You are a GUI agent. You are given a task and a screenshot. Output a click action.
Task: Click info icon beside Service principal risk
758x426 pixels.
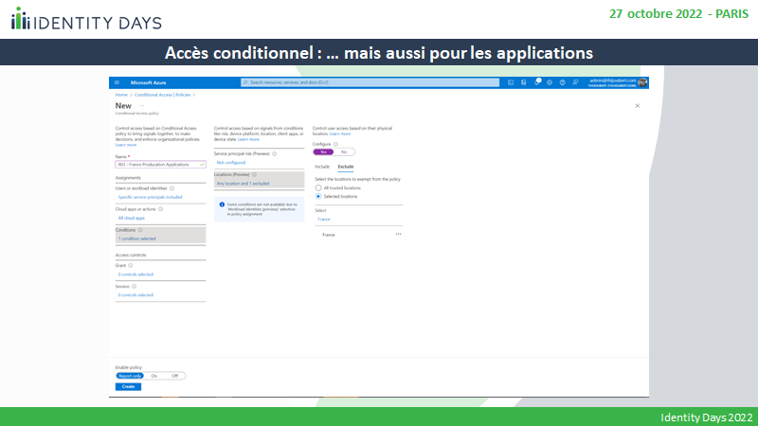274,154
